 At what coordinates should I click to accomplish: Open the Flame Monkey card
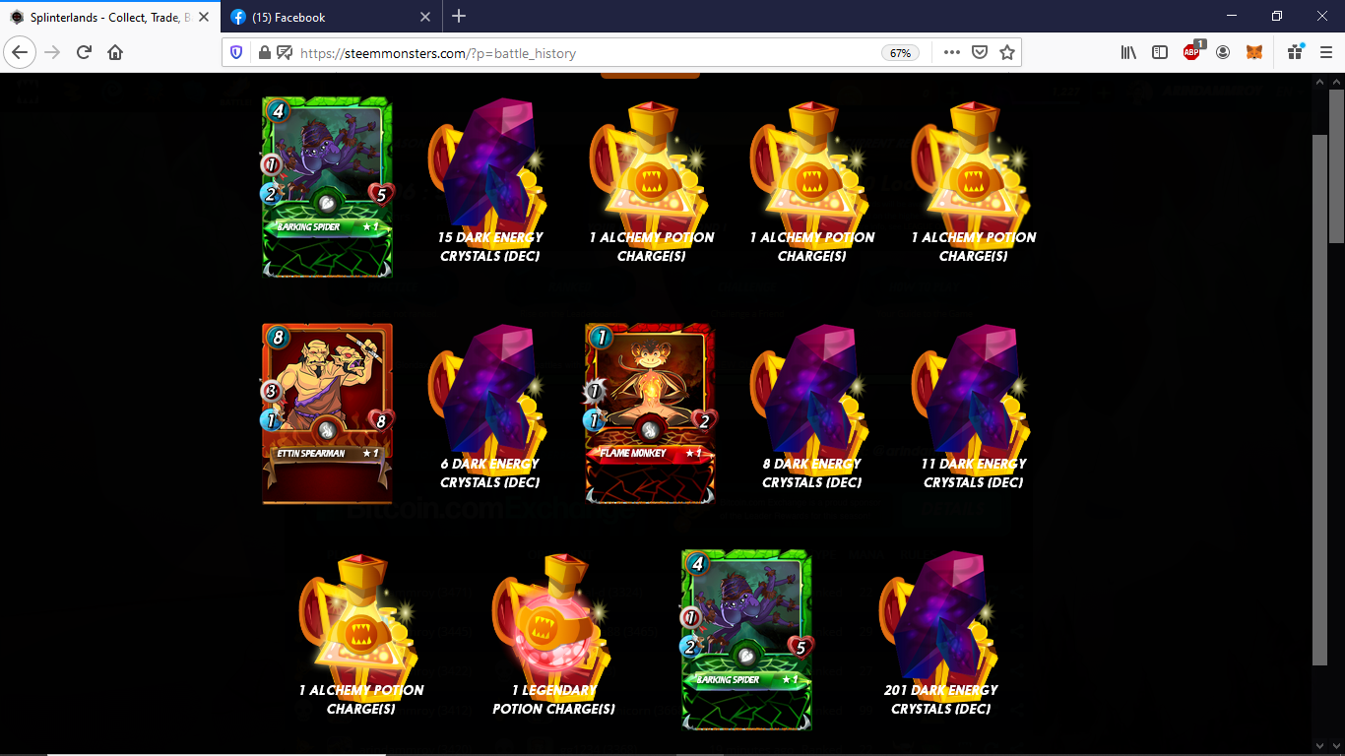(651, 413)
